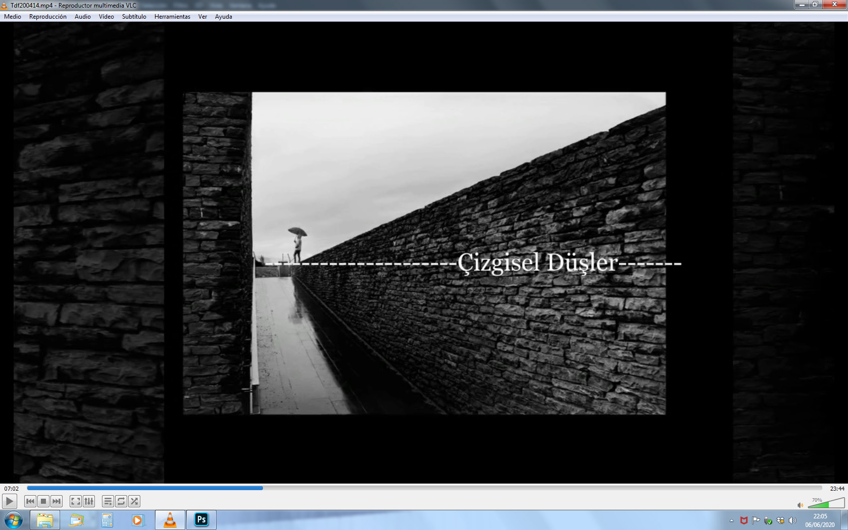
Task: Skip to the next media track
Action: (x=57, y=501)
